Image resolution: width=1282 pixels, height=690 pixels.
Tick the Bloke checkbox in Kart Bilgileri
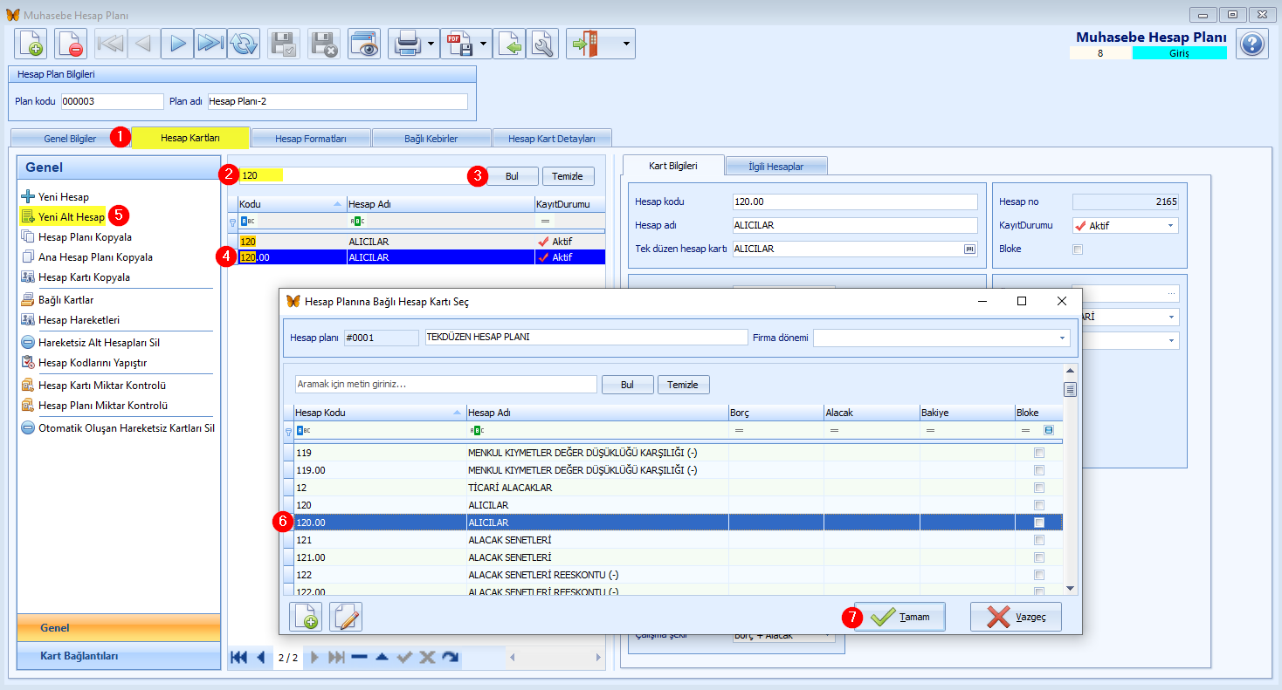click(1078, 249)
